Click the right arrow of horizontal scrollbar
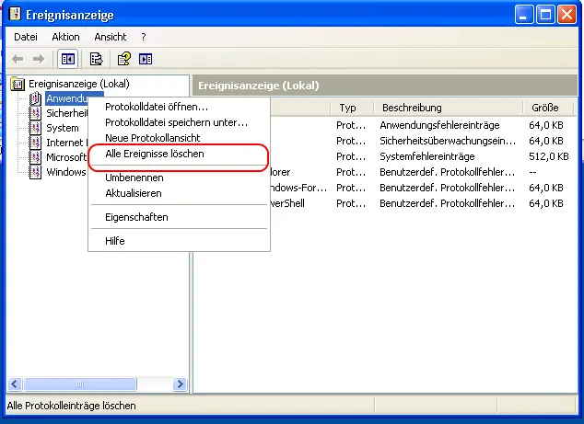 pos(180,384)
